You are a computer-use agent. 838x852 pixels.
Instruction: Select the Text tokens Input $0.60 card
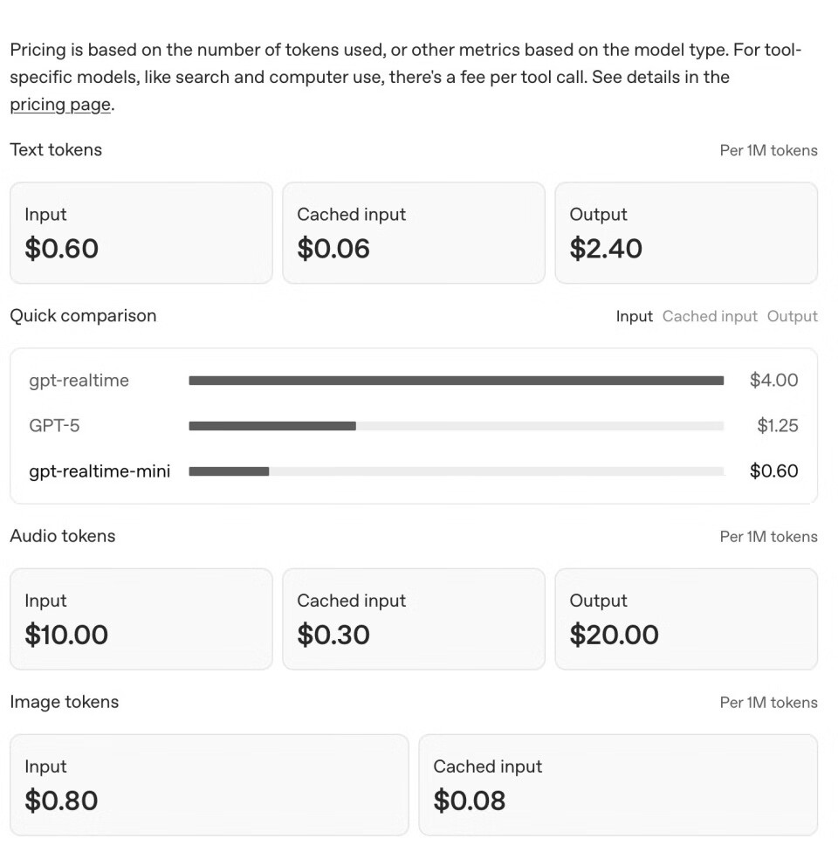pyautogui.click(x=141, y=233)
